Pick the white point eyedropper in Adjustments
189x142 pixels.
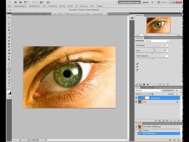pyautogui.click(x=137, y=70)
